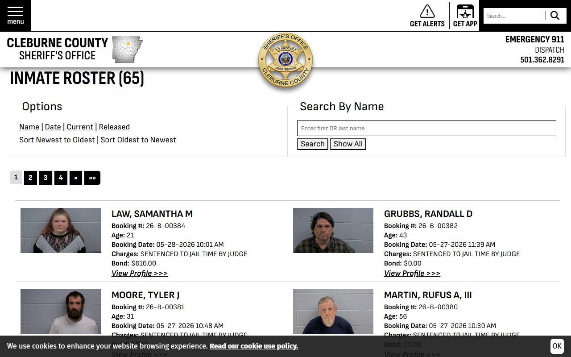
Task: Click booking number 26-B-00382
Action: pos(438,226)
